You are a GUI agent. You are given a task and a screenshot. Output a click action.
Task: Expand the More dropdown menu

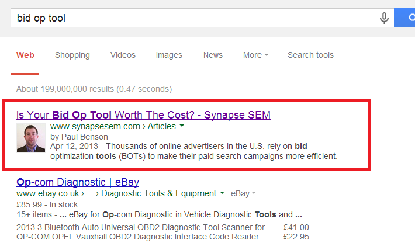pyautogui.click(x=255, y=55)
